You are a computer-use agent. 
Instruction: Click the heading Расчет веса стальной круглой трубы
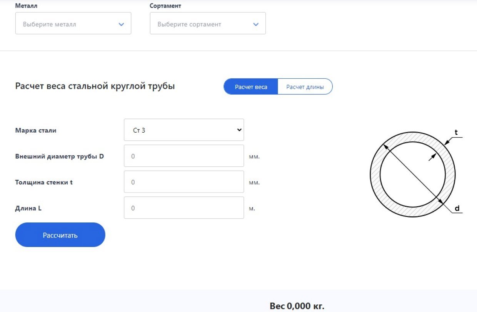(x=95, y=86)
